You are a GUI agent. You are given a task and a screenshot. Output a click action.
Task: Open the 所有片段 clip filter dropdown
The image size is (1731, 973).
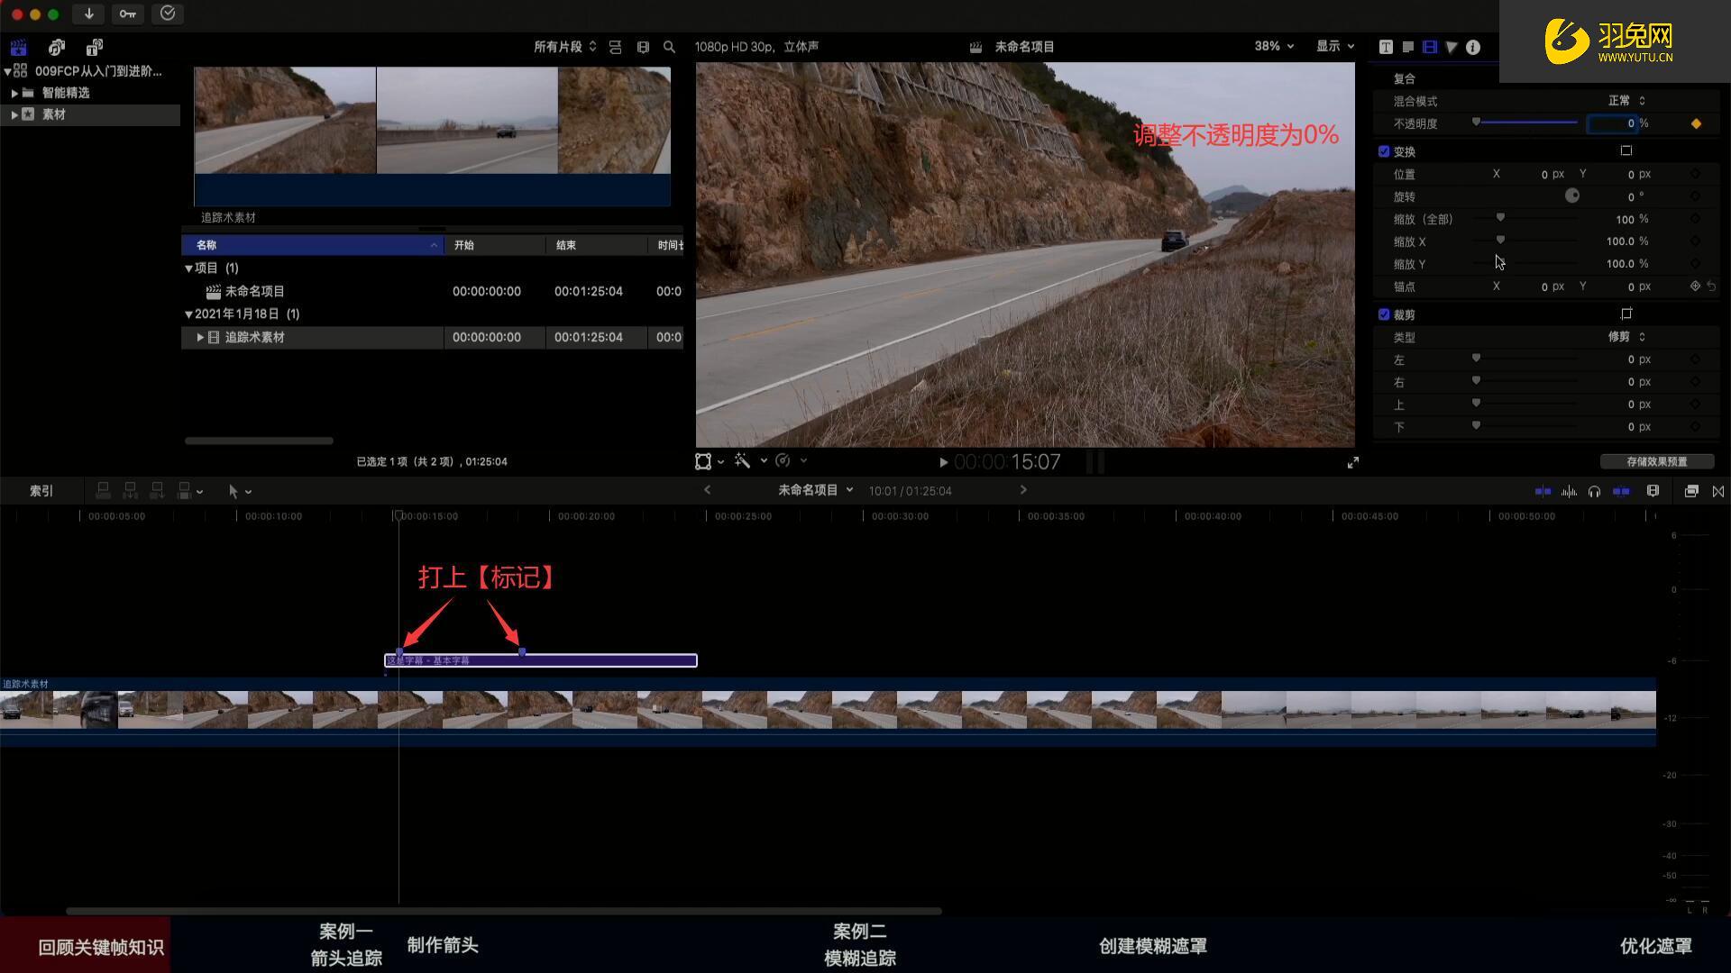565,47
